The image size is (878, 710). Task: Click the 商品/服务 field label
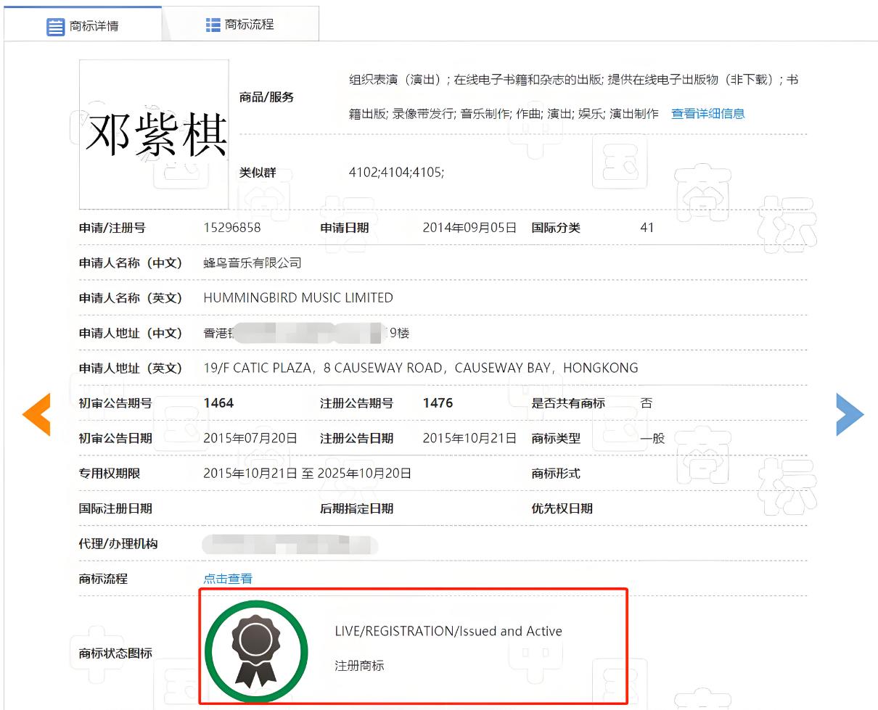266,97
